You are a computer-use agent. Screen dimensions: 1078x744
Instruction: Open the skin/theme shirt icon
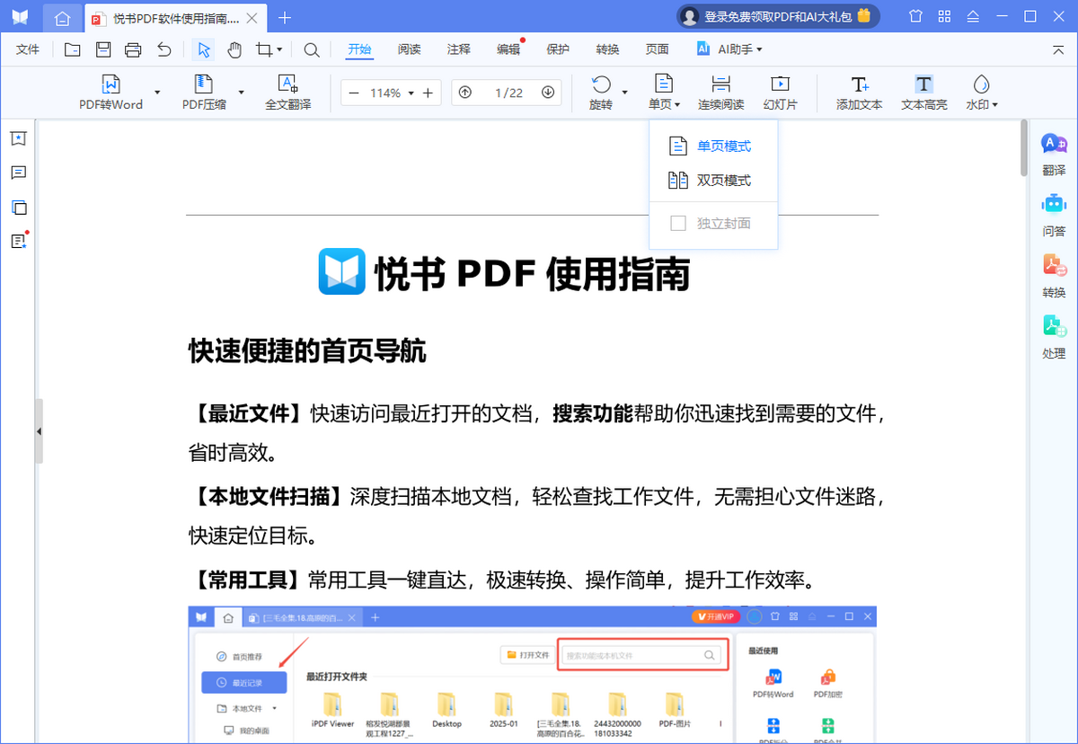point(915,16)
